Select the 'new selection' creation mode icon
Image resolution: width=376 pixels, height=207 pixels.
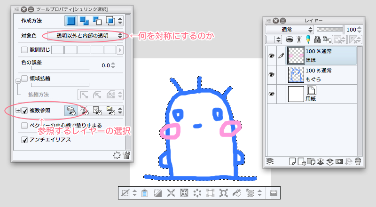70,21
